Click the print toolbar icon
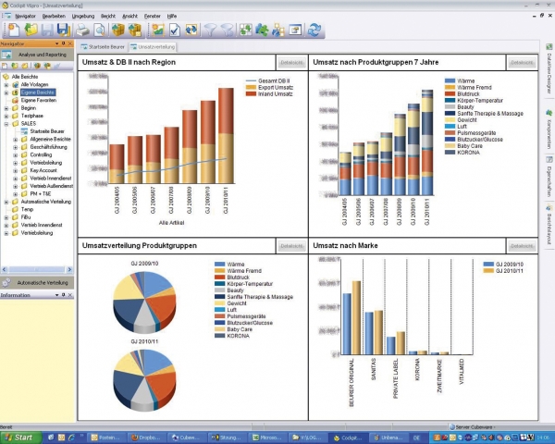555x444 pixels. [81, 30]
